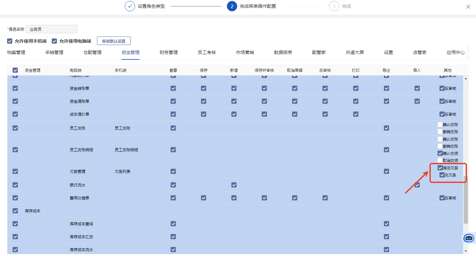Toggle 库存成本 group row checkbox
The height and width of the screenshot is (256, 476).
[15, 211]
